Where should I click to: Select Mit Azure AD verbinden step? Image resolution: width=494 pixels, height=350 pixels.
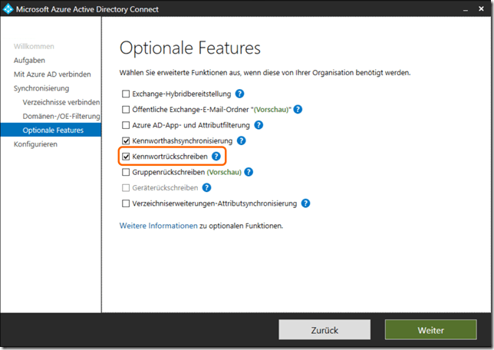click(x=52, y=74)
